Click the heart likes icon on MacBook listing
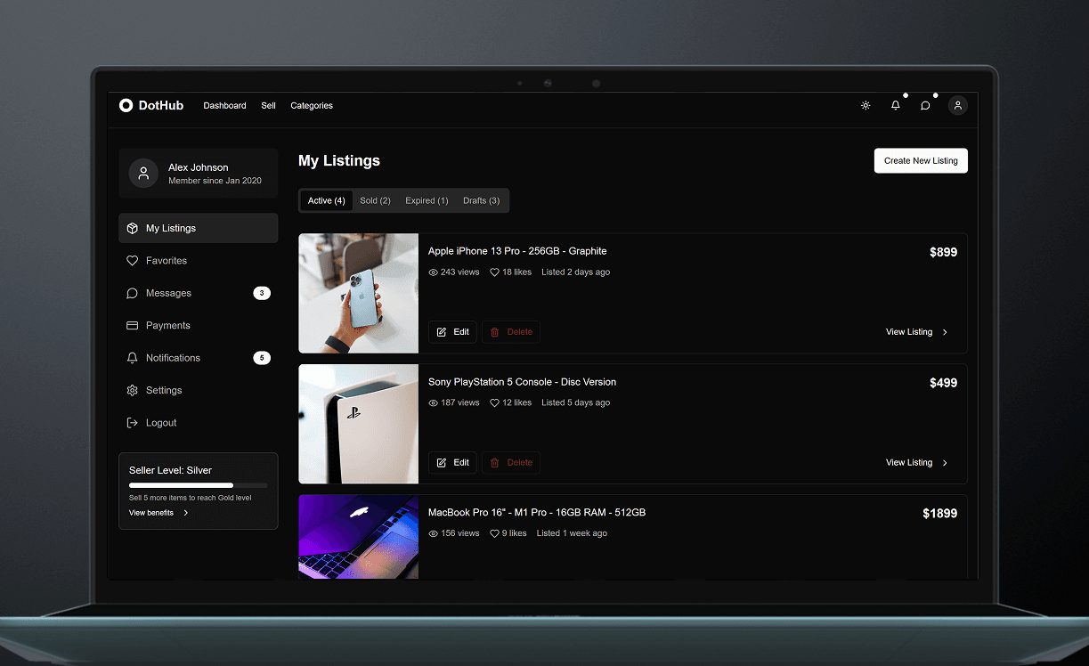Viewport: 1089px width, 666px height. coord(494,533)
